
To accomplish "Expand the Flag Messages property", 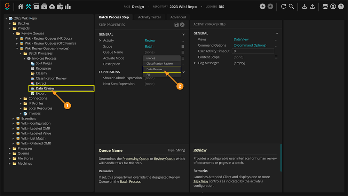I will tap(195, 63).
